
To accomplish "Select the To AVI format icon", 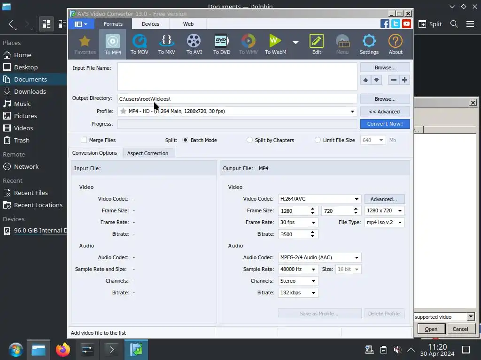I will pyautogui.click(x=194, y=45).
